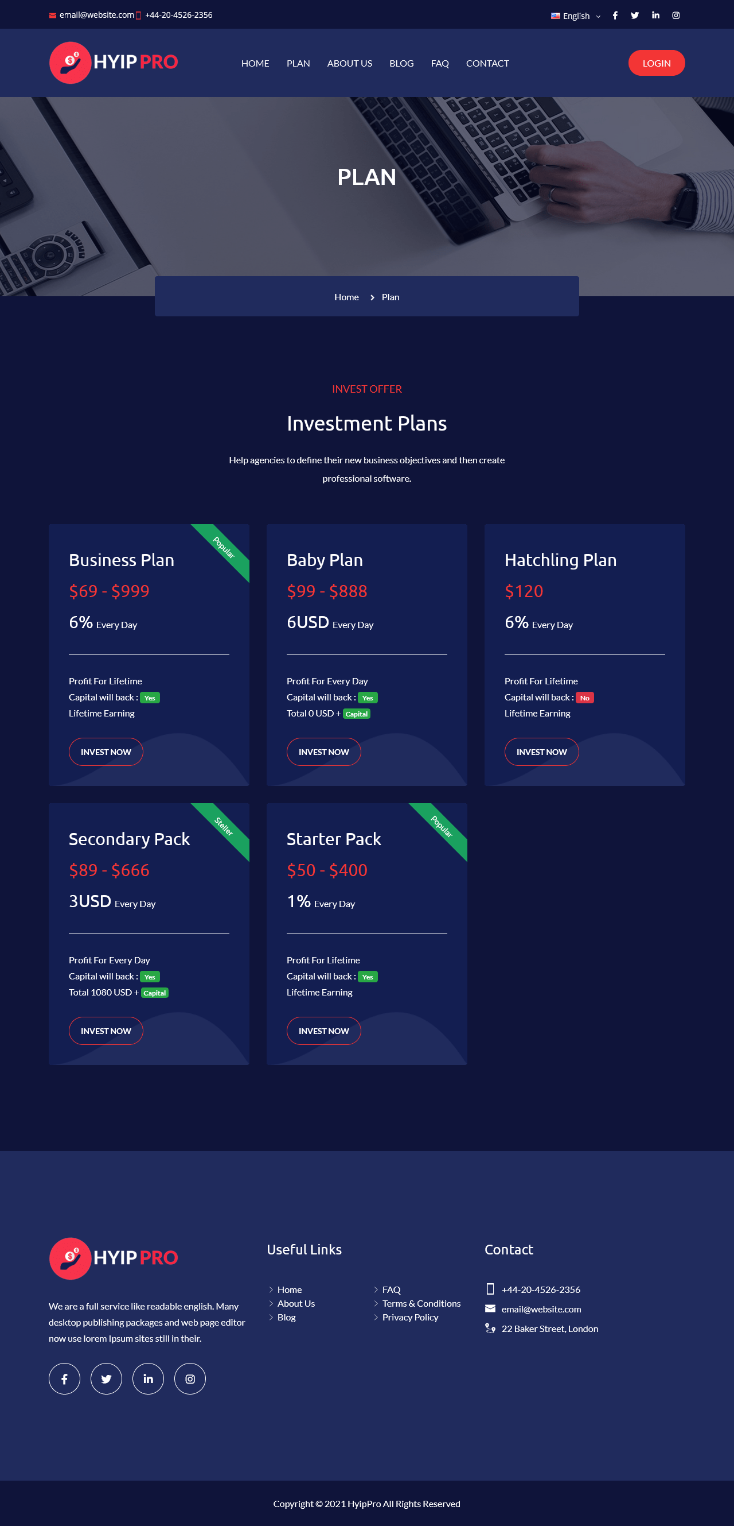
Task: Click LOGIN in the header
Action: (x=657, y=63)
